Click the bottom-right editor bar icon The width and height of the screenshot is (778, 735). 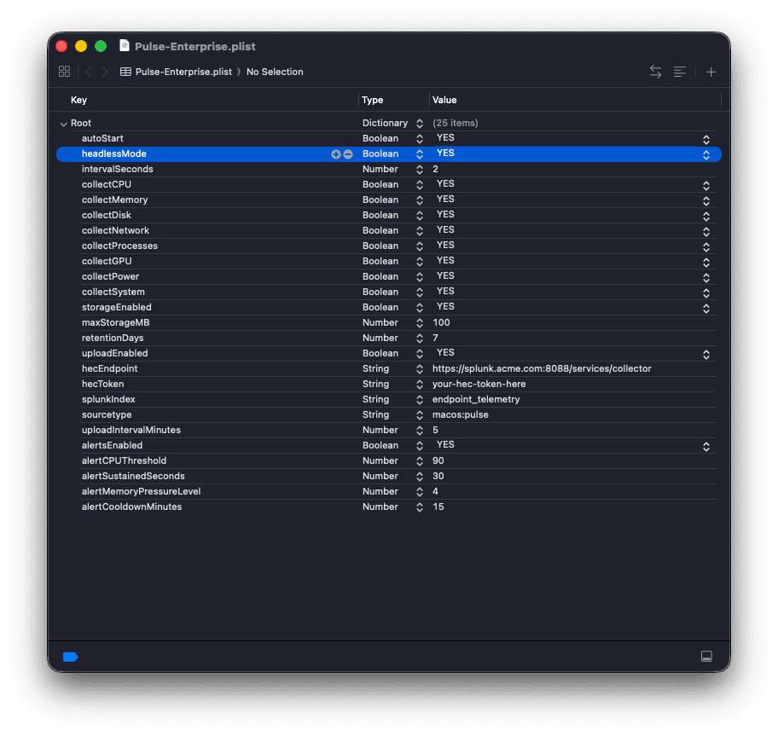pyautogui.click(x=706, y=656)
